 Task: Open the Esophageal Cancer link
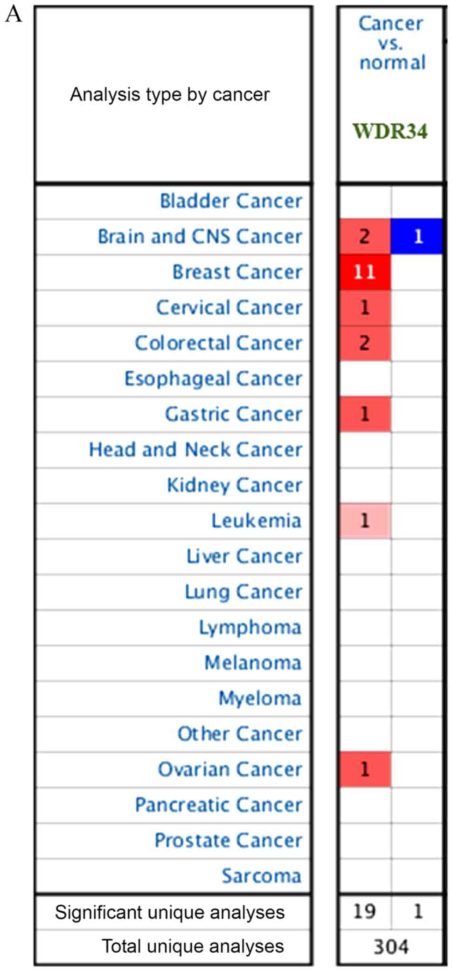coord(213,379)
